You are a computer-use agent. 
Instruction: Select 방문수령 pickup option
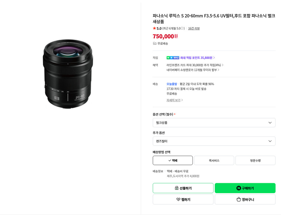pyautogui.click(x=255, y=160)
